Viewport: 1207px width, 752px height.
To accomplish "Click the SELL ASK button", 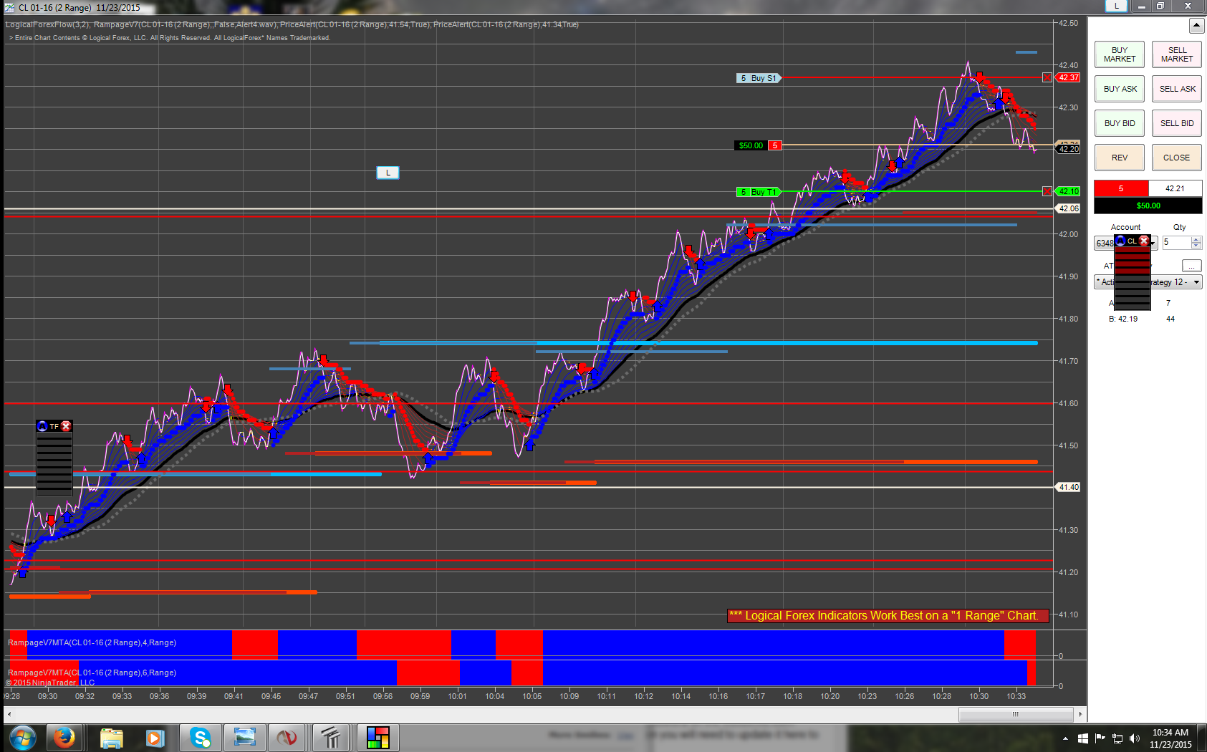I will (x=1177, y=89).
